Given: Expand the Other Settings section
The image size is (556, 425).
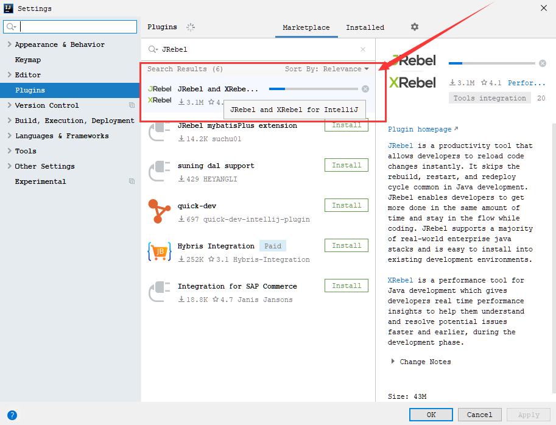Looking at the screenshot, I should tap(10, 166).
